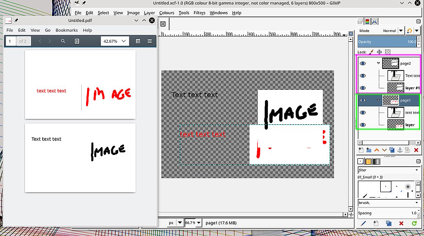The image size is (424, 236).
Task: Click the edit brush pencil icon
Action: click(x=363, y=223)
